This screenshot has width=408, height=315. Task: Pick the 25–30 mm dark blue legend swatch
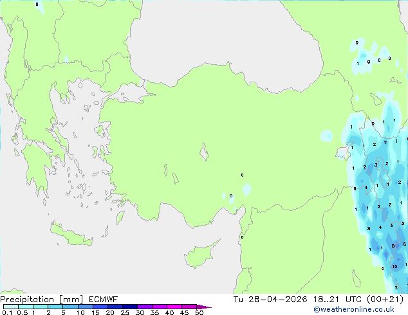tap(130, 307)
